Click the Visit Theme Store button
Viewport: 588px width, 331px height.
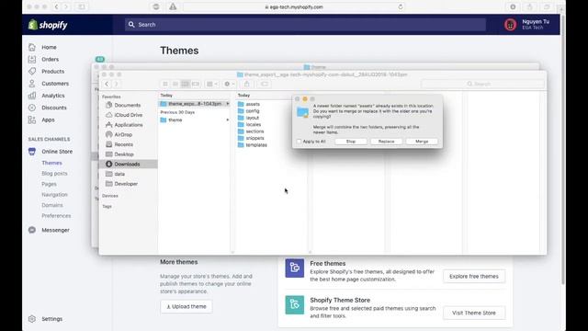[474, 313]
